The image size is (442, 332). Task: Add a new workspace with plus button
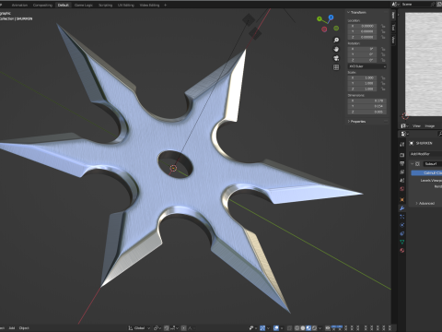[x=166, y=6]
